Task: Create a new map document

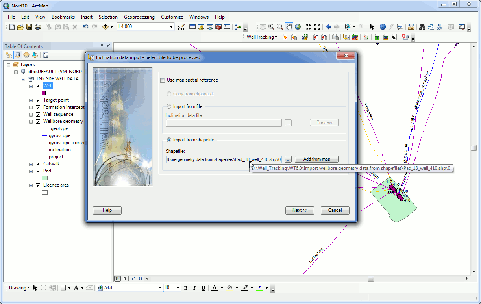Action: click(x=12, y=27)
